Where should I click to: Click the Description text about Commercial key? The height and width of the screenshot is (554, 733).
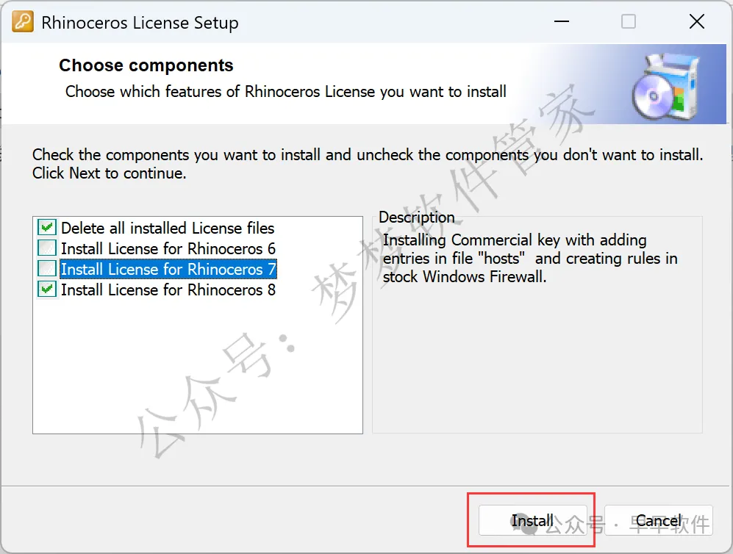click(530, 259)
